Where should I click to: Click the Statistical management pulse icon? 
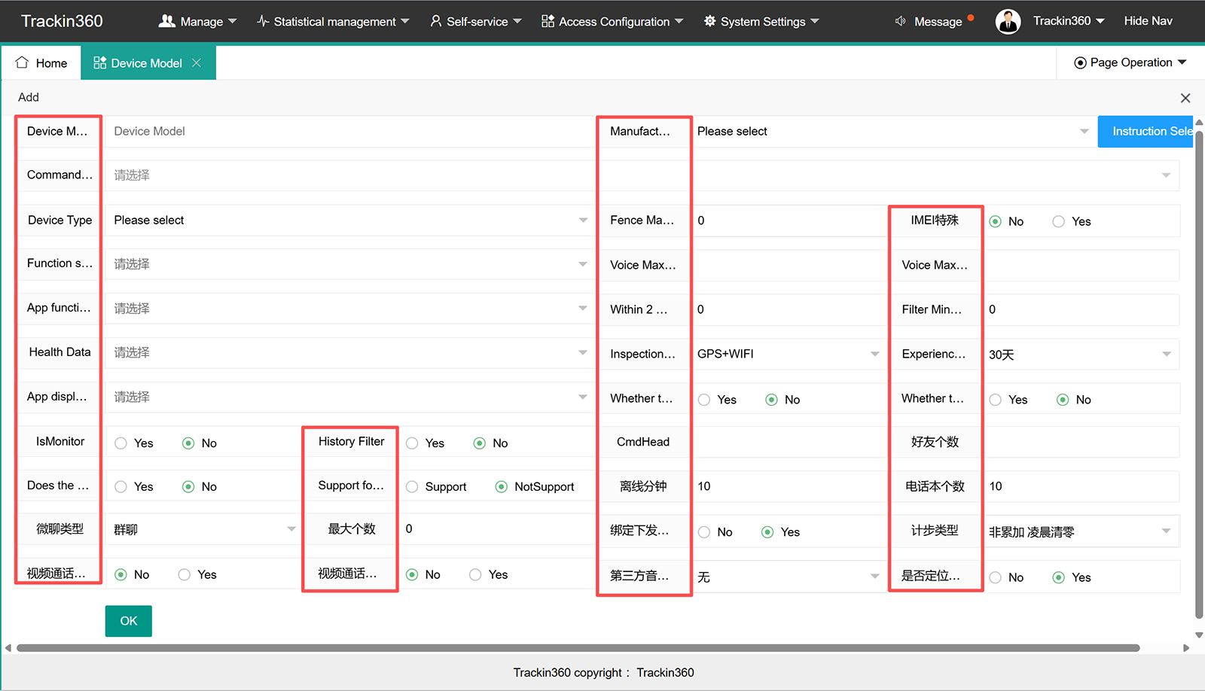pyautogui.click(x=263, y=21)
